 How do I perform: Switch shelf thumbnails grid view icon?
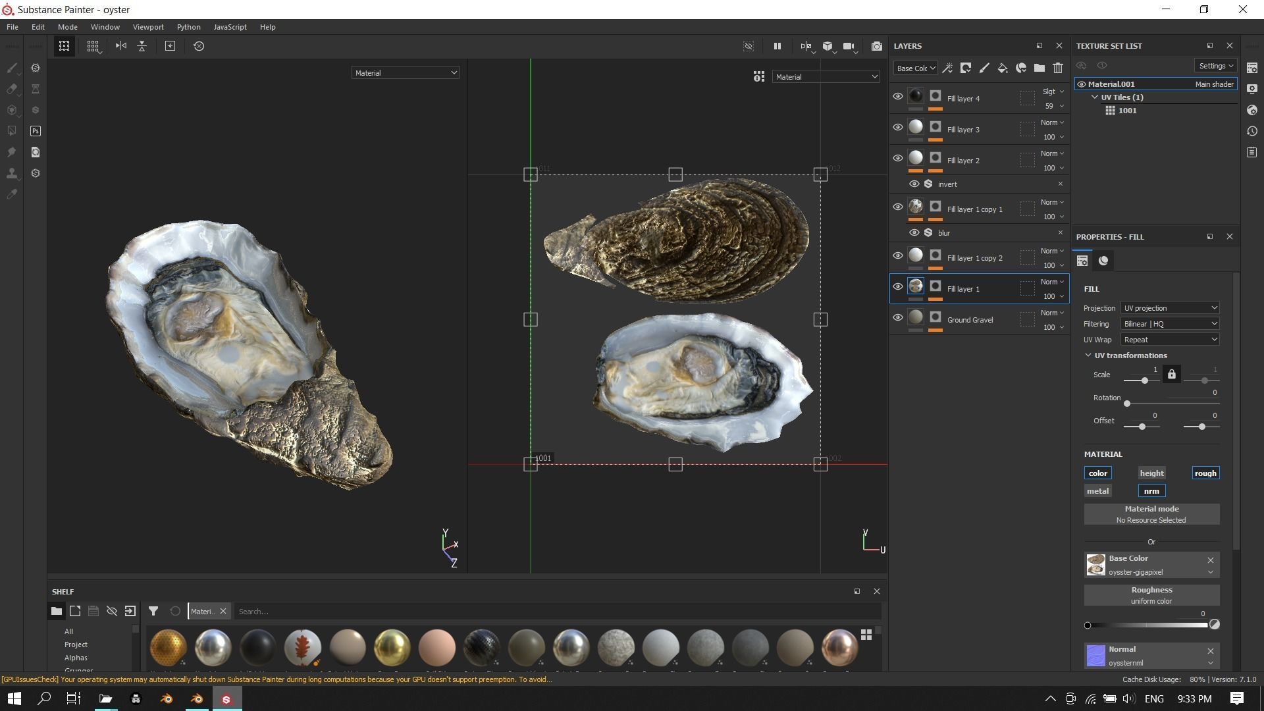pos(866,635)
